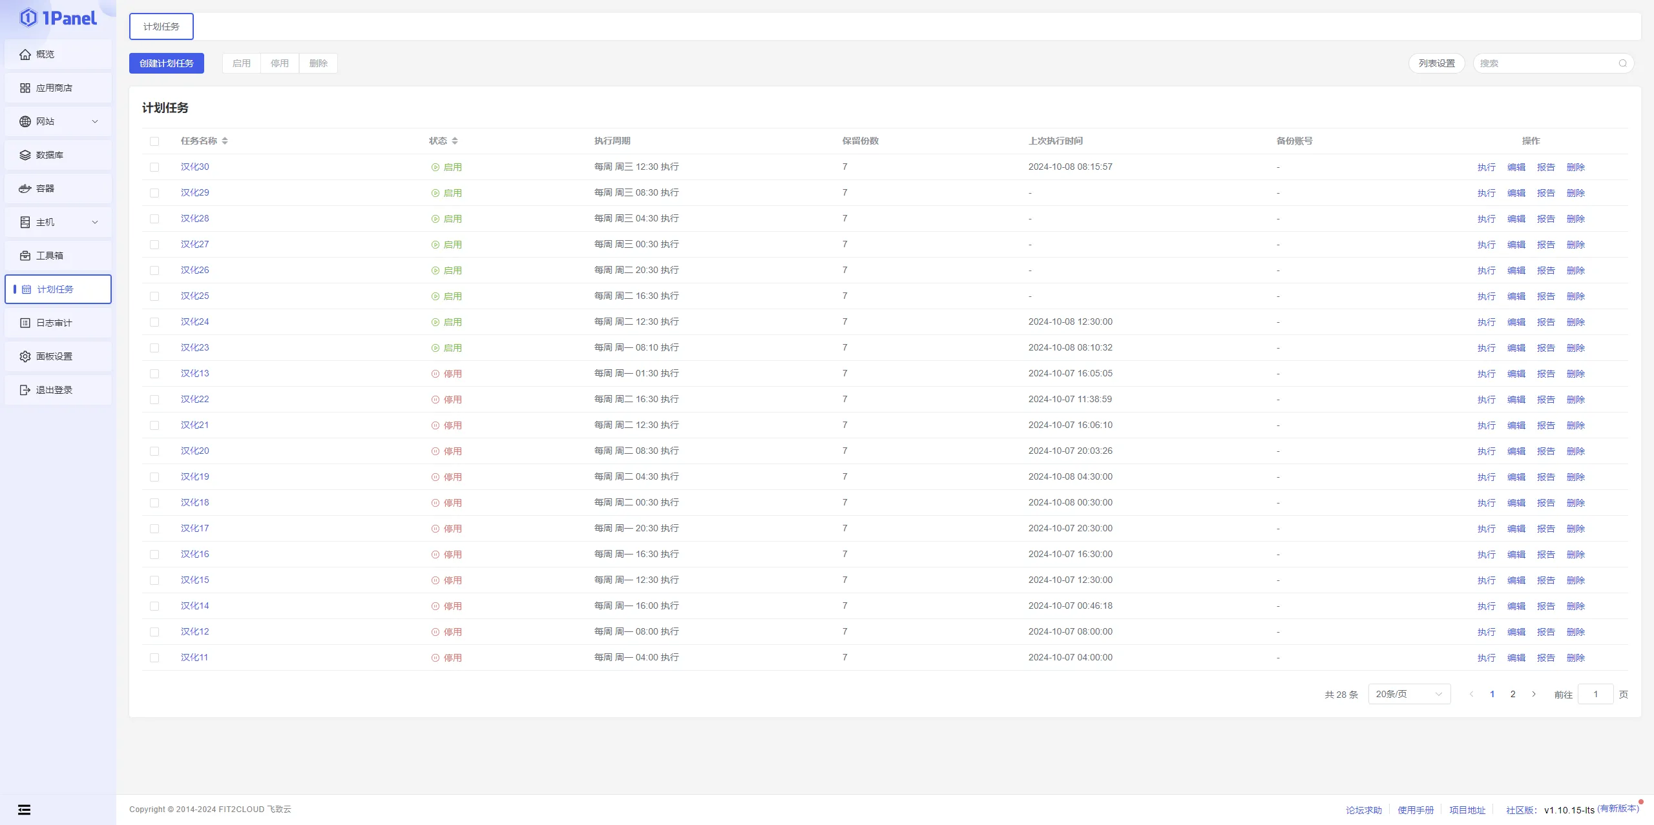This screenshot has width=1654, height=825.
Task: Open 日志审计 in the sidebar
Action: (54, 323)
